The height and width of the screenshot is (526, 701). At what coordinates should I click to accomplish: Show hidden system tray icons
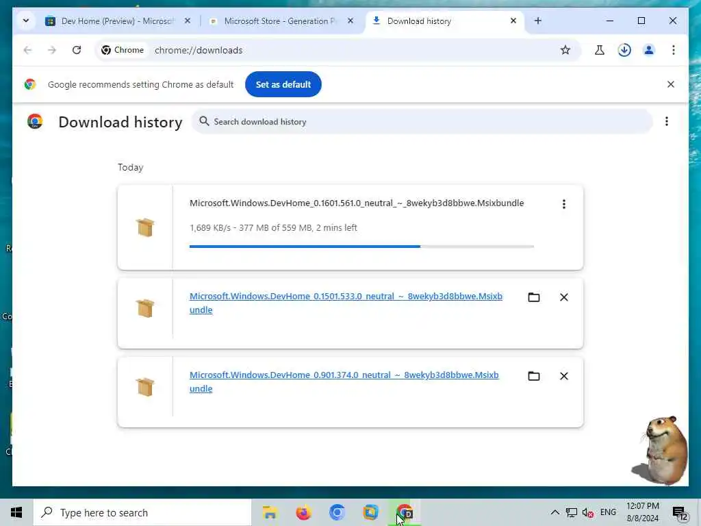pos(555,512)
